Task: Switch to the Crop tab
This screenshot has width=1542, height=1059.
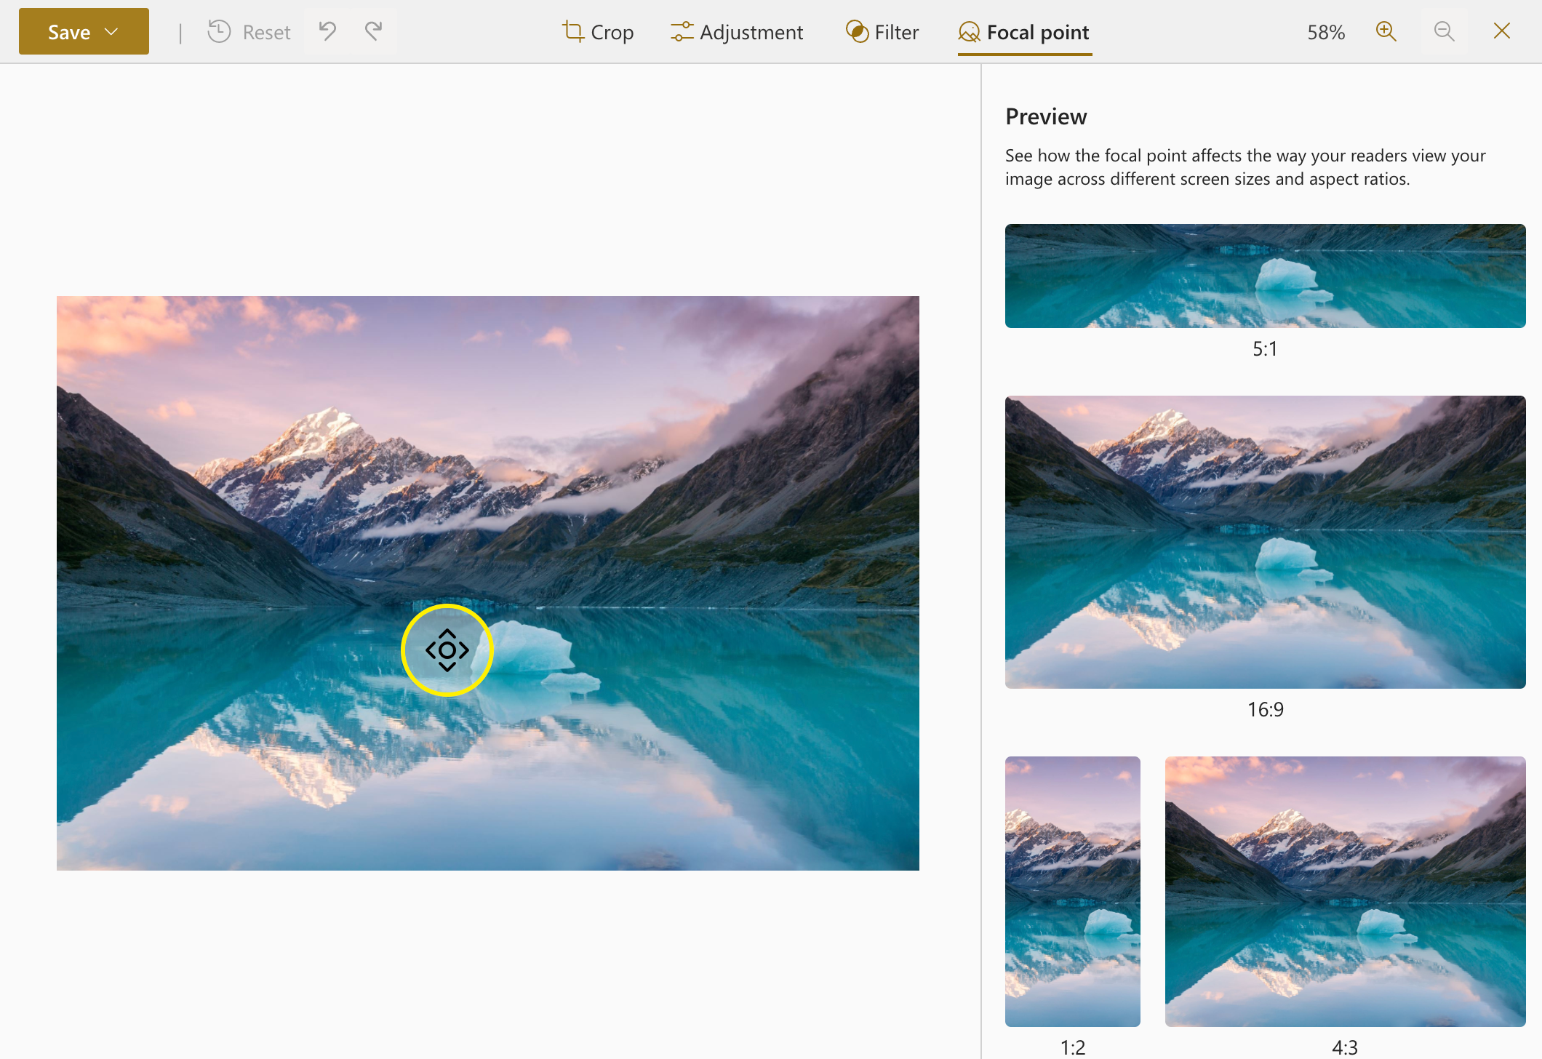Action: (599, 31)
